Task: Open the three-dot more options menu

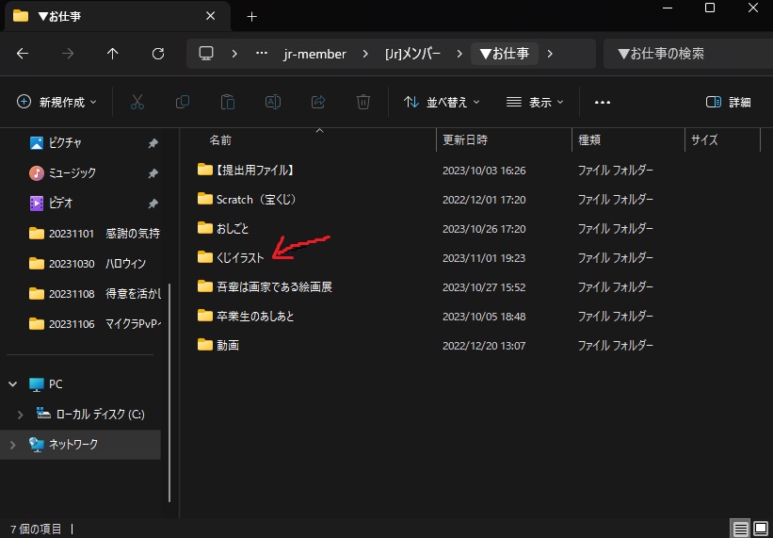Action: [603, 102]
